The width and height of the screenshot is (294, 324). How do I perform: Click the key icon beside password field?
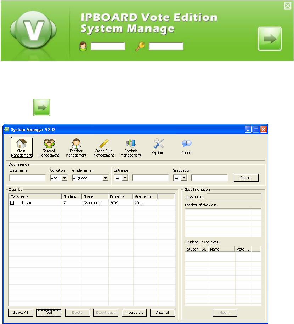coord(140,46)
